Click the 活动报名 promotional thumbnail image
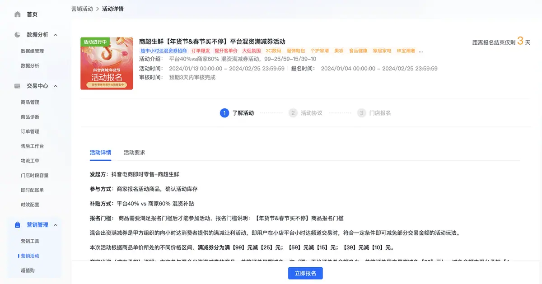Image resolution: width=542 pixels, height=284 pixels. [x=107, y=64]
